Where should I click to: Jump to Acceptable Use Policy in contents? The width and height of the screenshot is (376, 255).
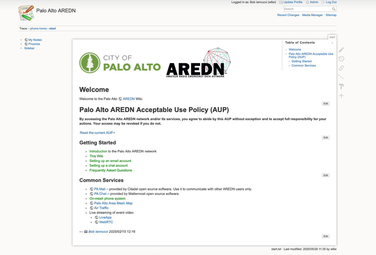(311, 56)
